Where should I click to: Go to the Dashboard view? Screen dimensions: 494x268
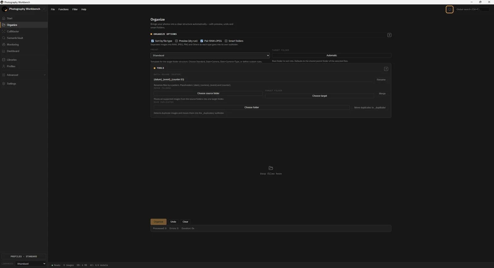pos(24,51)
